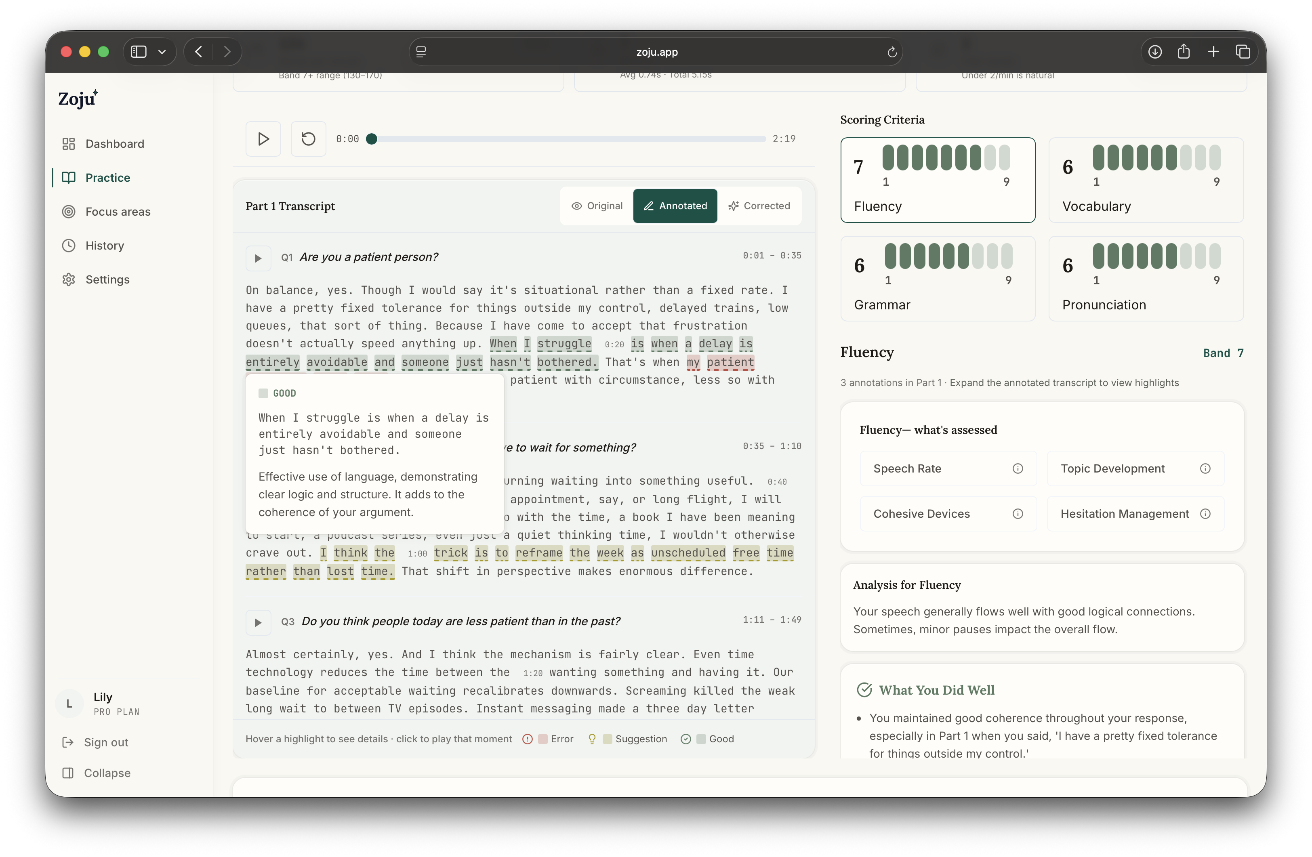The width and height of the screenshot is (1312, 857).
Task: Play the full recording
Action: 263,139
